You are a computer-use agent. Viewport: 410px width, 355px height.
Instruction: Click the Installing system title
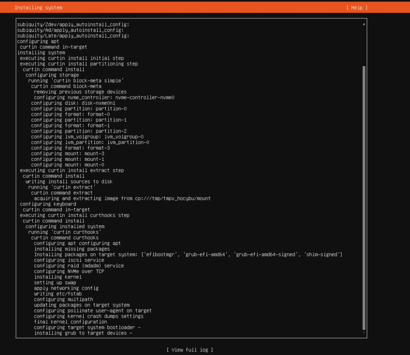tap(38, 8)
